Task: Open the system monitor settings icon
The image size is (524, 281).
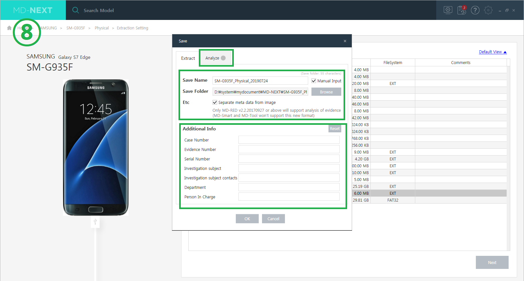Action: coord(448,10)
